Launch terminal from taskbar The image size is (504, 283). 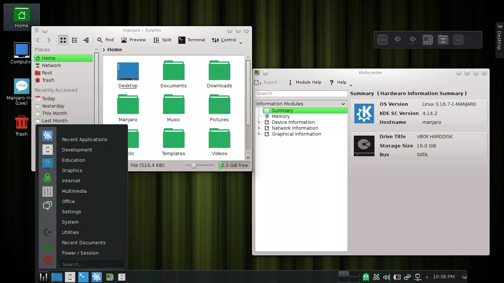tap(83, 277)
